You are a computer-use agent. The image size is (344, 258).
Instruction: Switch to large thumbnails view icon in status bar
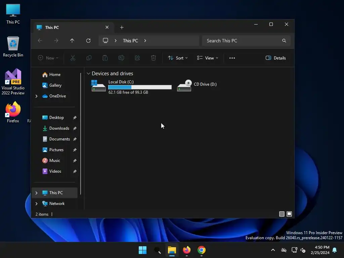[289, 214]
